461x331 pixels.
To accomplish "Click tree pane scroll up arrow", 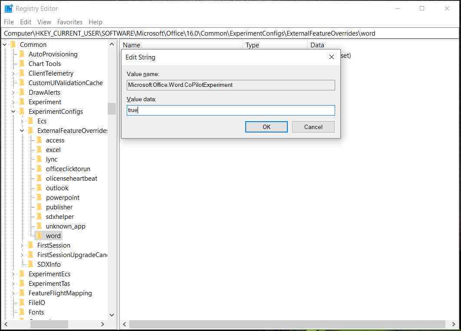I will click(112, 44).
